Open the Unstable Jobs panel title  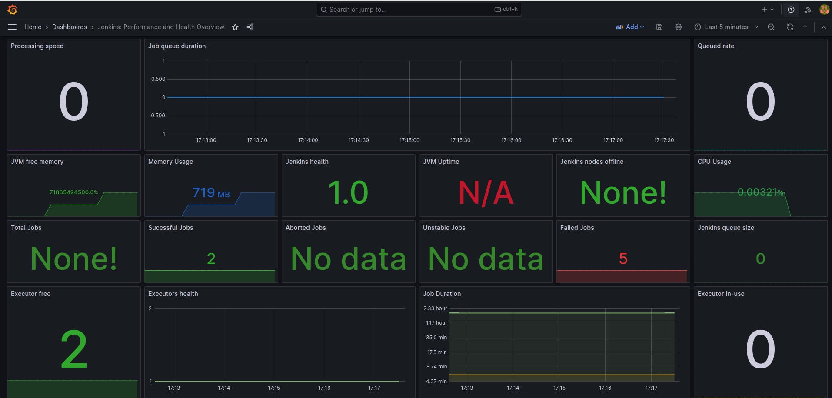pyautogui.click(x=444, y=228)
